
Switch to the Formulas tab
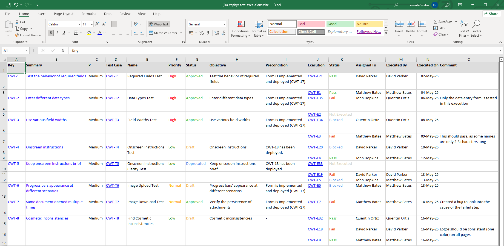click(x=89, y=14)
